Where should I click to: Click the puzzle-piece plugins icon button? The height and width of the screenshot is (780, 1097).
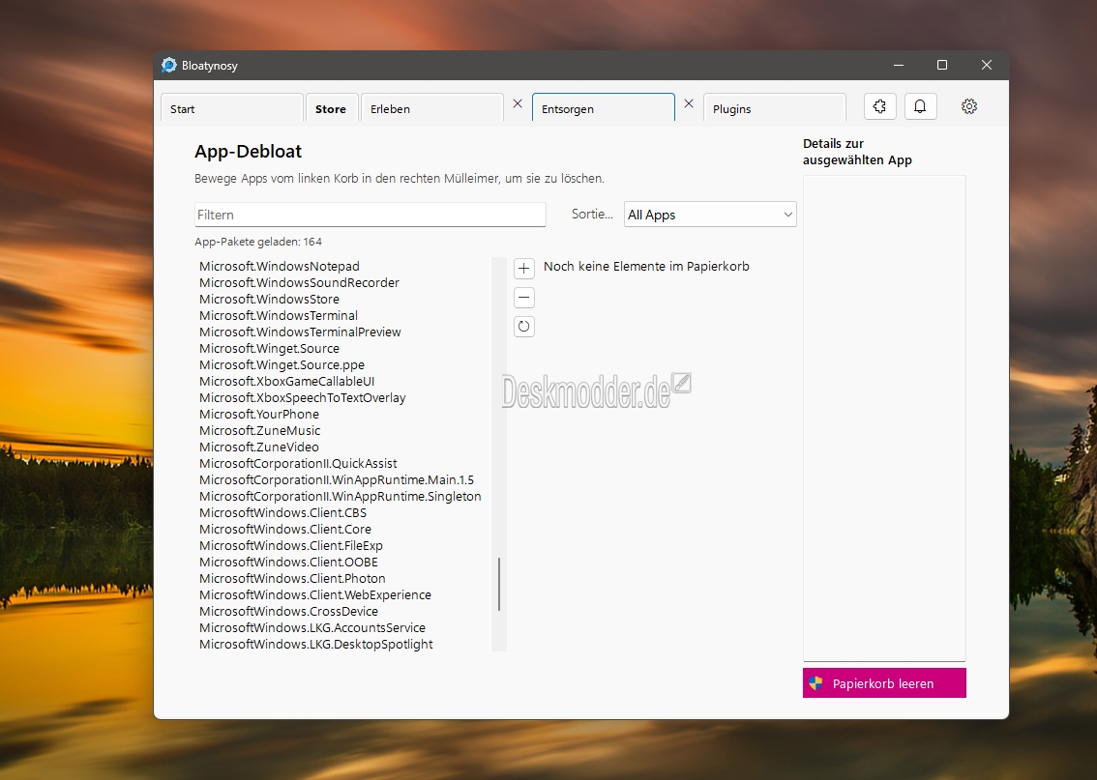[879, 106]
